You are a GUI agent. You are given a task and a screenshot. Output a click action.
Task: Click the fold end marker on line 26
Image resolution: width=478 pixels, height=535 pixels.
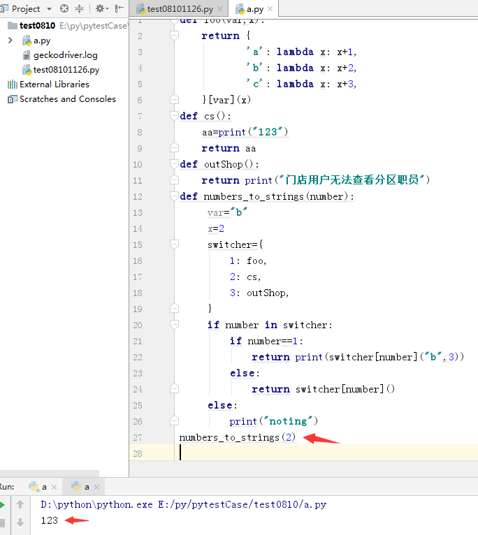174,420
